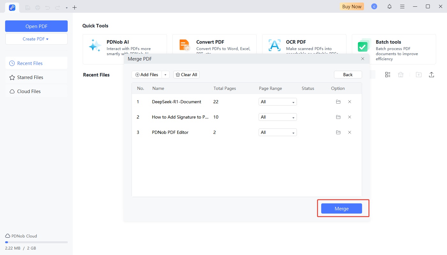
Task: Click the user account avatar
Action: (x=374, y=6)
